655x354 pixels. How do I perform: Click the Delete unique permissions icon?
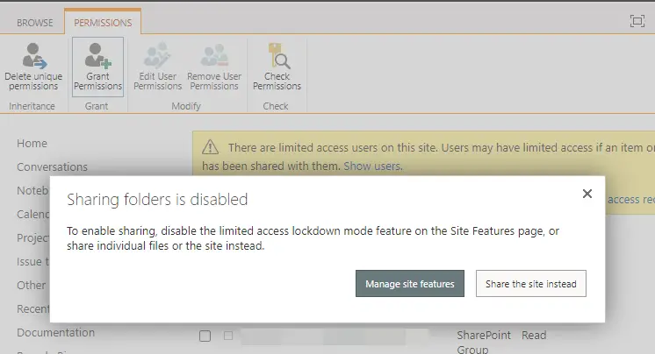34,56
